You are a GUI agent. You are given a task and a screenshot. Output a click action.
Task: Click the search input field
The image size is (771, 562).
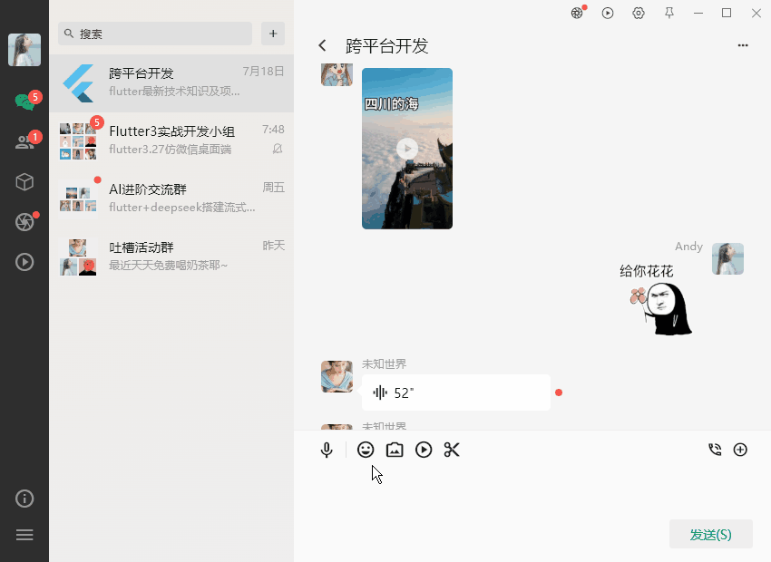154,34
